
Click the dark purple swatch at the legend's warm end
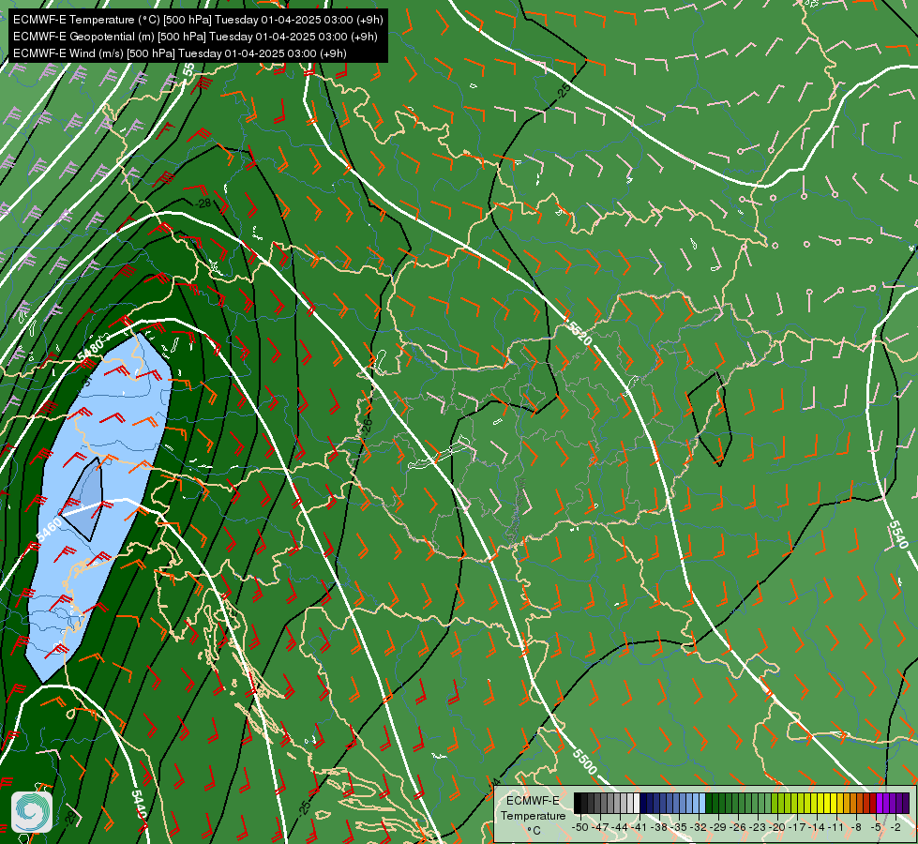point(907,803)
